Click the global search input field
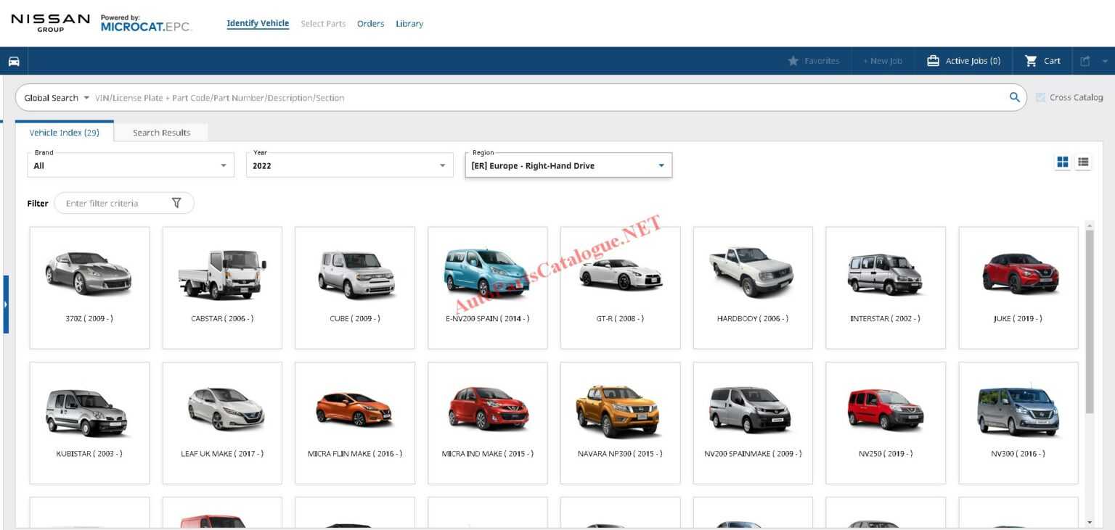 (x=548, y=98)
